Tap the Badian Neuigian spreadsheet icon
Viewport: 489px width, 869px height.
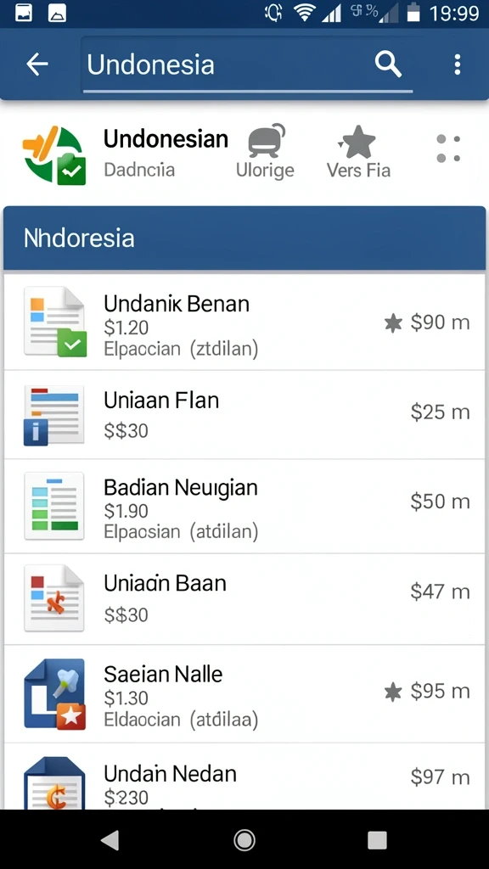pos(54,506)
